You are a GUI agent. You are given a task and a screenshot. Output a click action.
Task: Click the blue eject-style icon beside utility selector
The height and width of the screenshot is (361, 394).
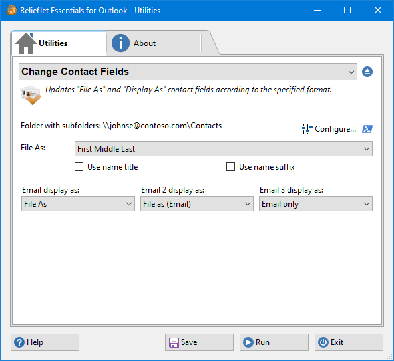point(367,72)
